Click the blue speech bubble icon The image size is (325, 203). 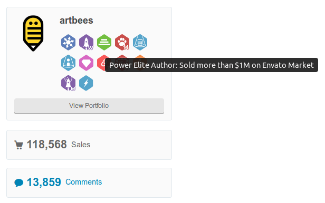pos(18,183)
